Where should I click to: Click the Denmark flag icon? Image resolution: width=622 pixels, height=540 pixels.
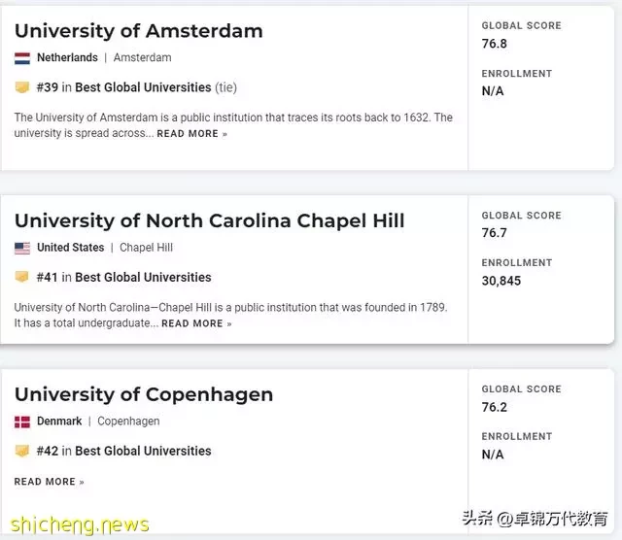tap(22, 422)
